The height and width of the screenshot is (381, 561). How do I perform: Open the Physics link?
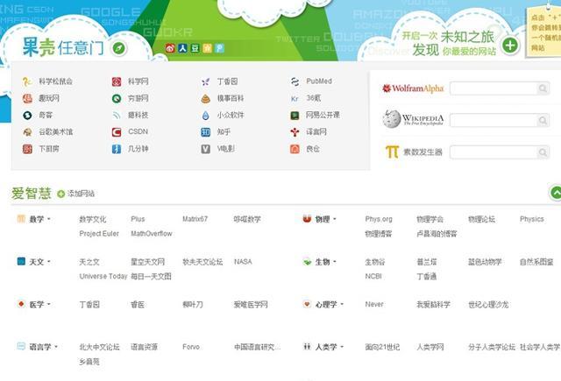(532, 219)
